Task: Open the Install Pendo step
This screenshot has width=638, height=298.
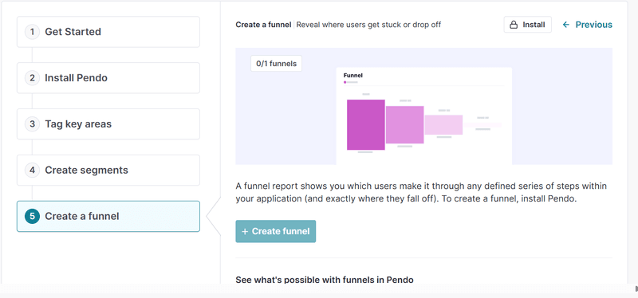Action: point(108,77)
